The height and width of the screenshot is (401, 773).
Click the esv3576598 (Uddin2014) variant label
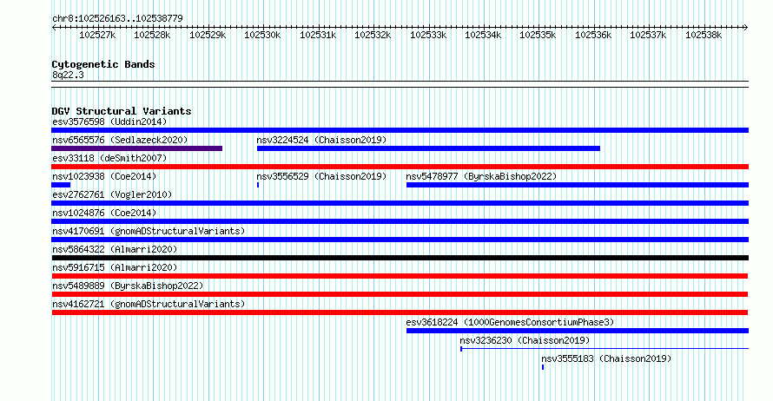(109, 122)
